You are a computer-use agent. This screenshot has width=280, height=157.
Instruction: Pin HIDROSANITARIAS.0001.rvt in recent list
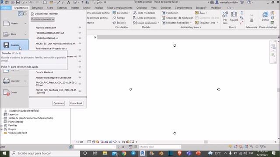80,33
